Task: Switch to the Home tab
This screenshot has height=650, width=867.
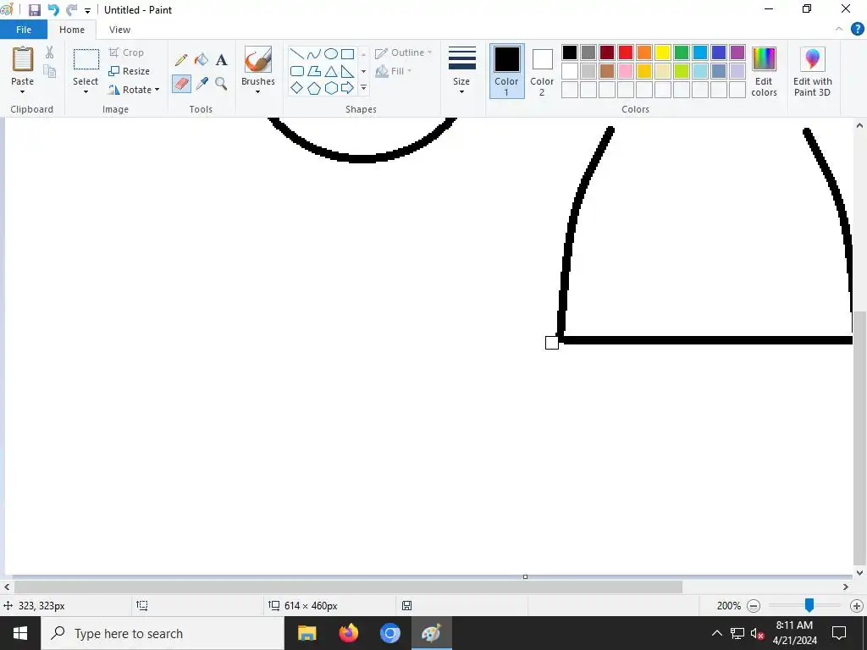Action: pos(72,30)
